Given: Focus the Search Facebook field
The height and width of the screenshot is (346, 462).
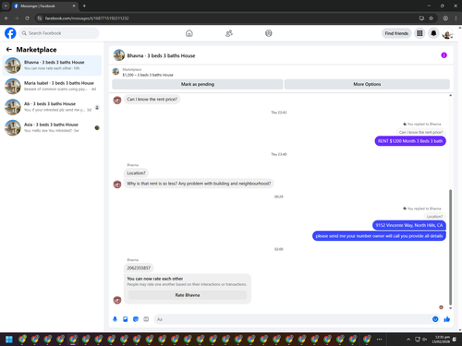Looking at the screenshot, I should point(59,33).
